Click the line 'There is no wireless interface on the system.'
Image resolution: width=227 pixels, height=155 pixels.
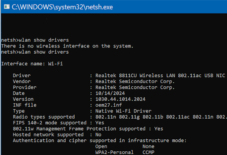[67, 46]
